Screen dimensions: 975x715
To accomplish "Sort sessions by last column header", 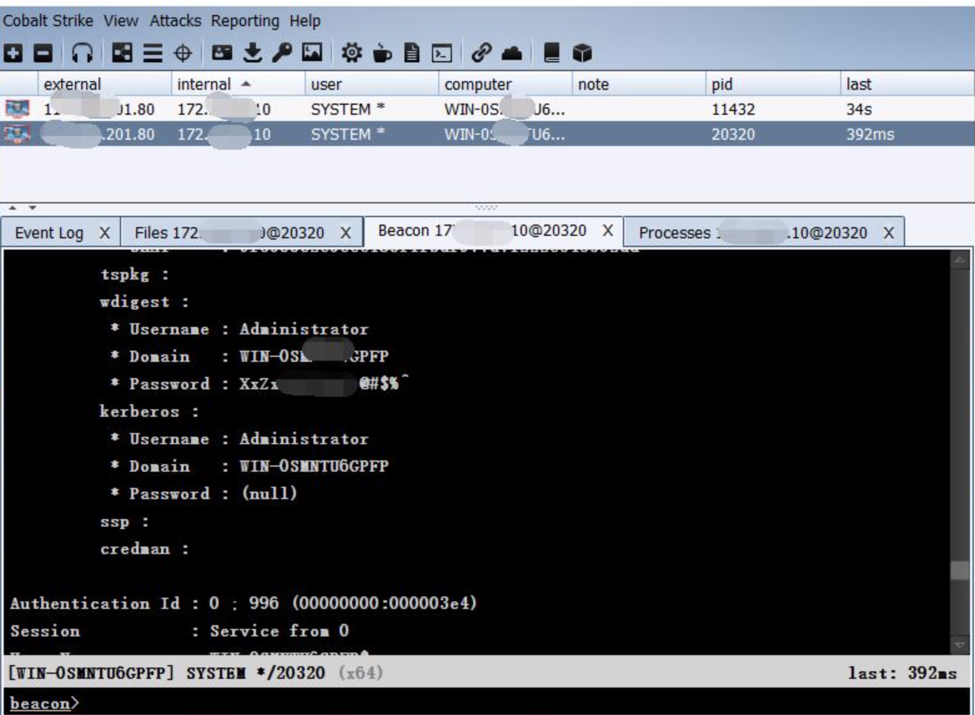I will (907, 84).
